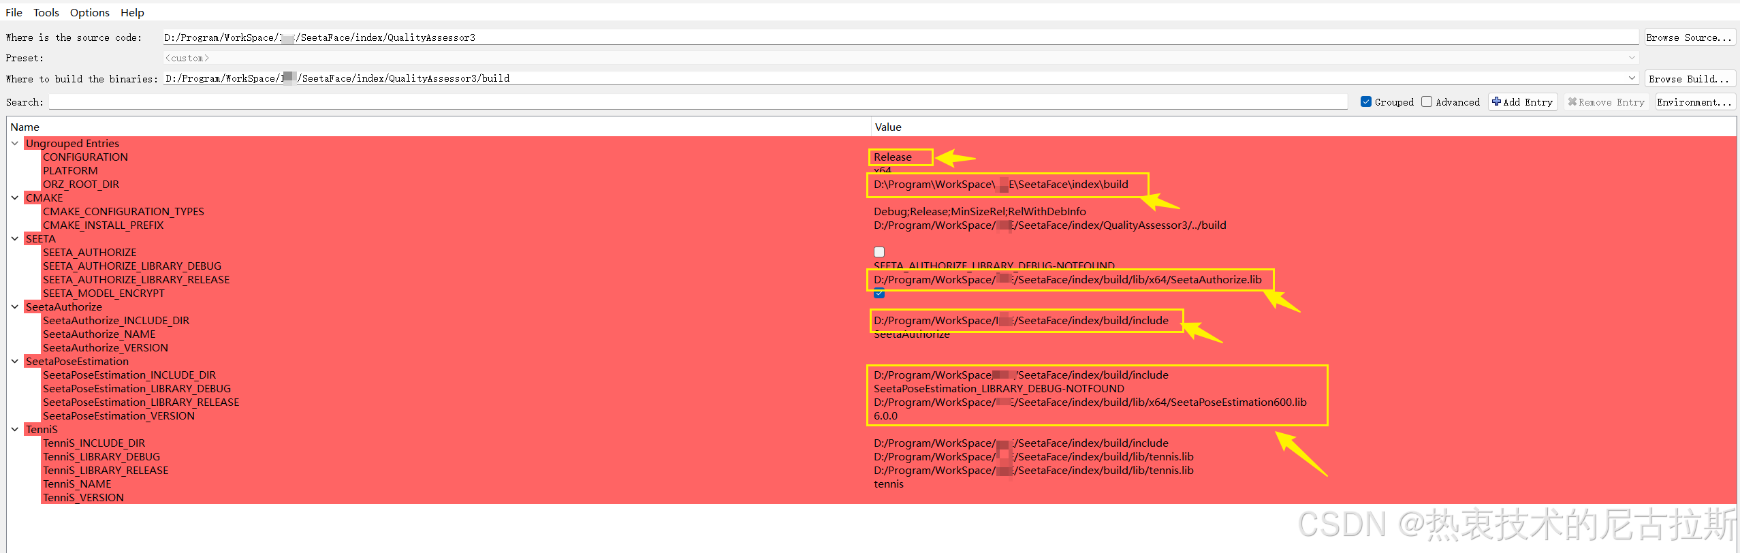Click the Add Entry button
The width and height of the screenshot is (1740, 553).
[x=1522, y=102]
